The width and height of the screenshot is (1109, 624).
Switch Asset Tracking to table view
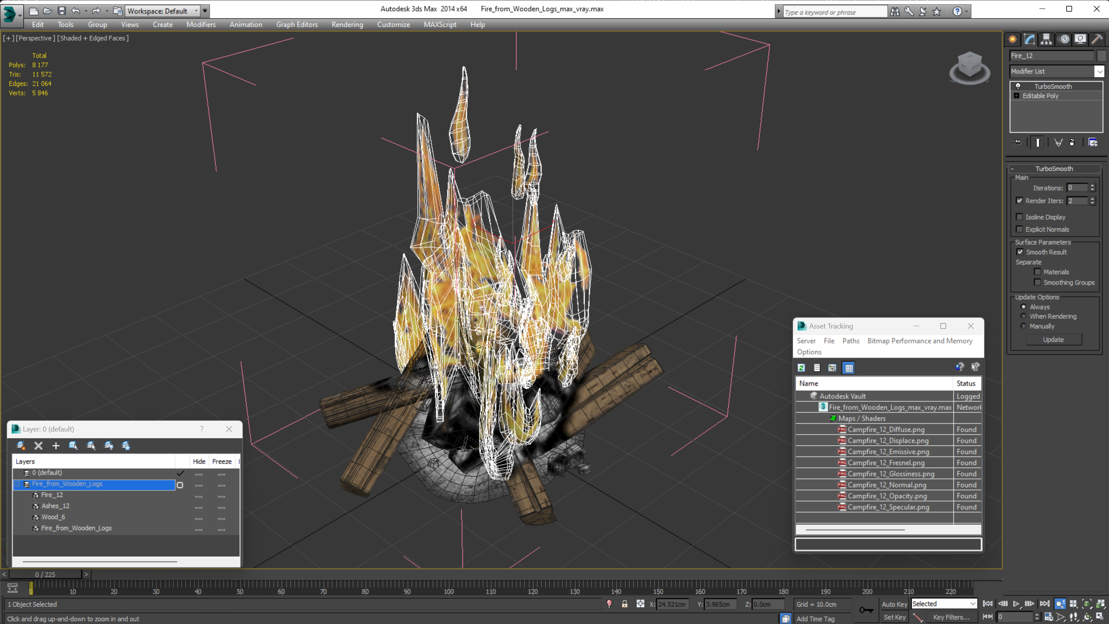pos(849,368)
